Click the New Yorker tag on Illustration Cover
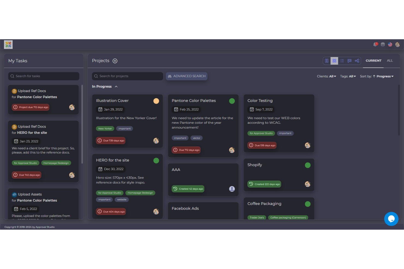 click(105, 129)
